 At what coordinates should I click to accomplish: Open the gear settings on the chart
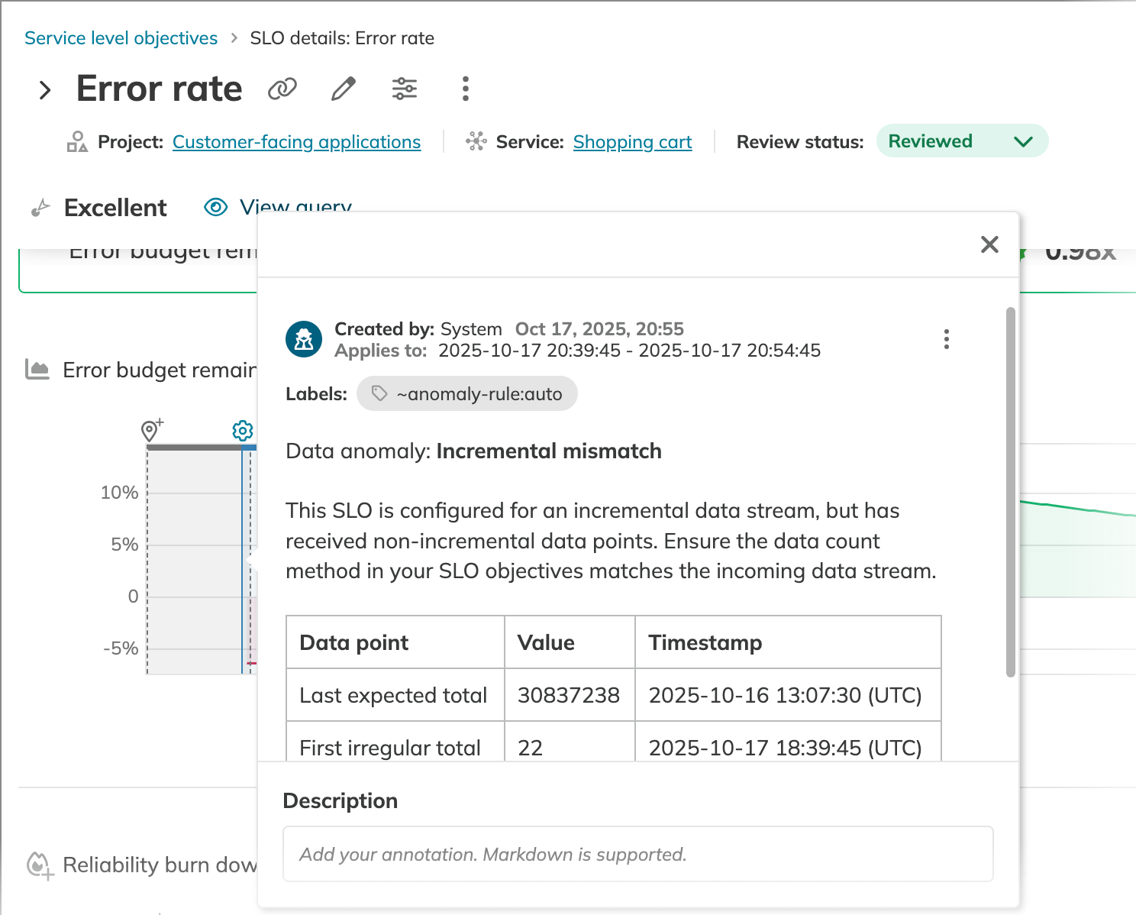click(x=242, y=431)
